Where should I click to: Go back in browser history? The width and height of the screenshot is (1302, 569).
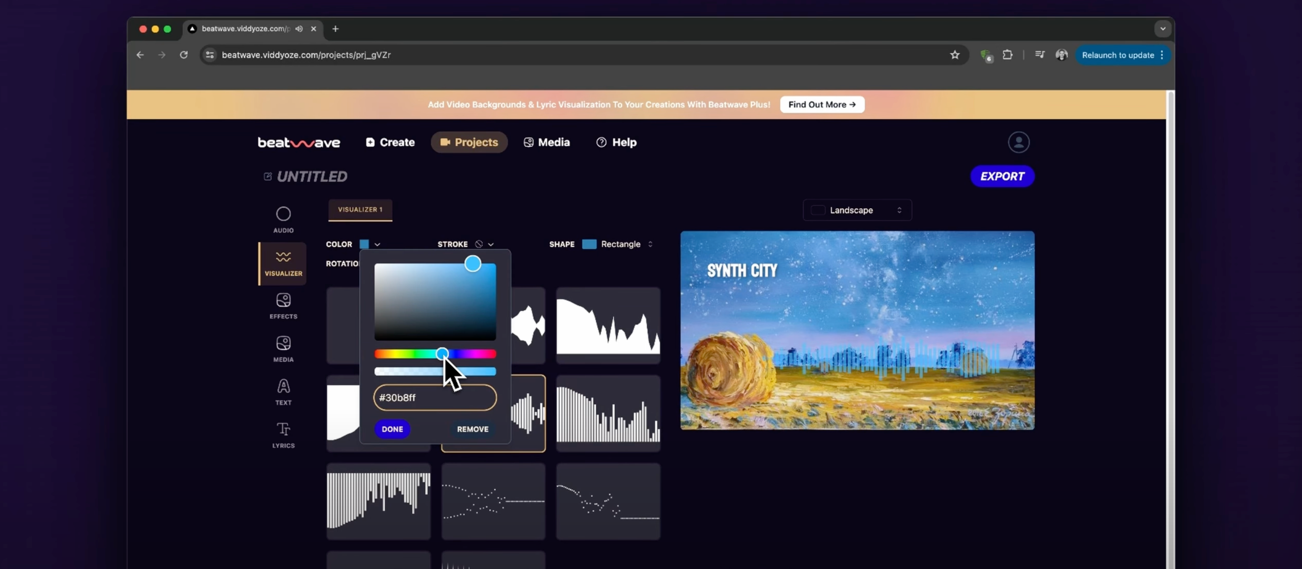click(140, 55)
